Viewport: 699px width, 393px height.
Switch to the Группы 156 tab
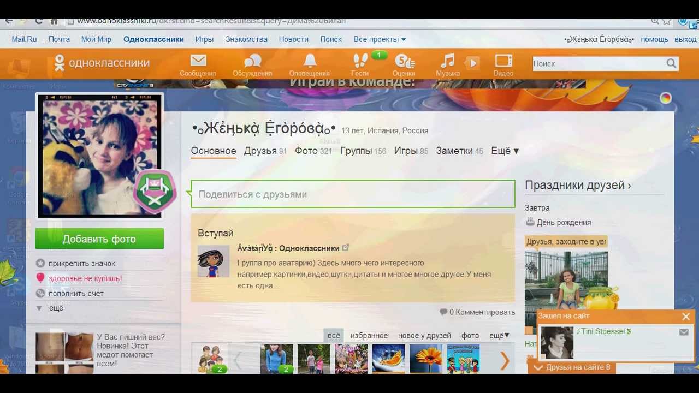pos(363,151)
